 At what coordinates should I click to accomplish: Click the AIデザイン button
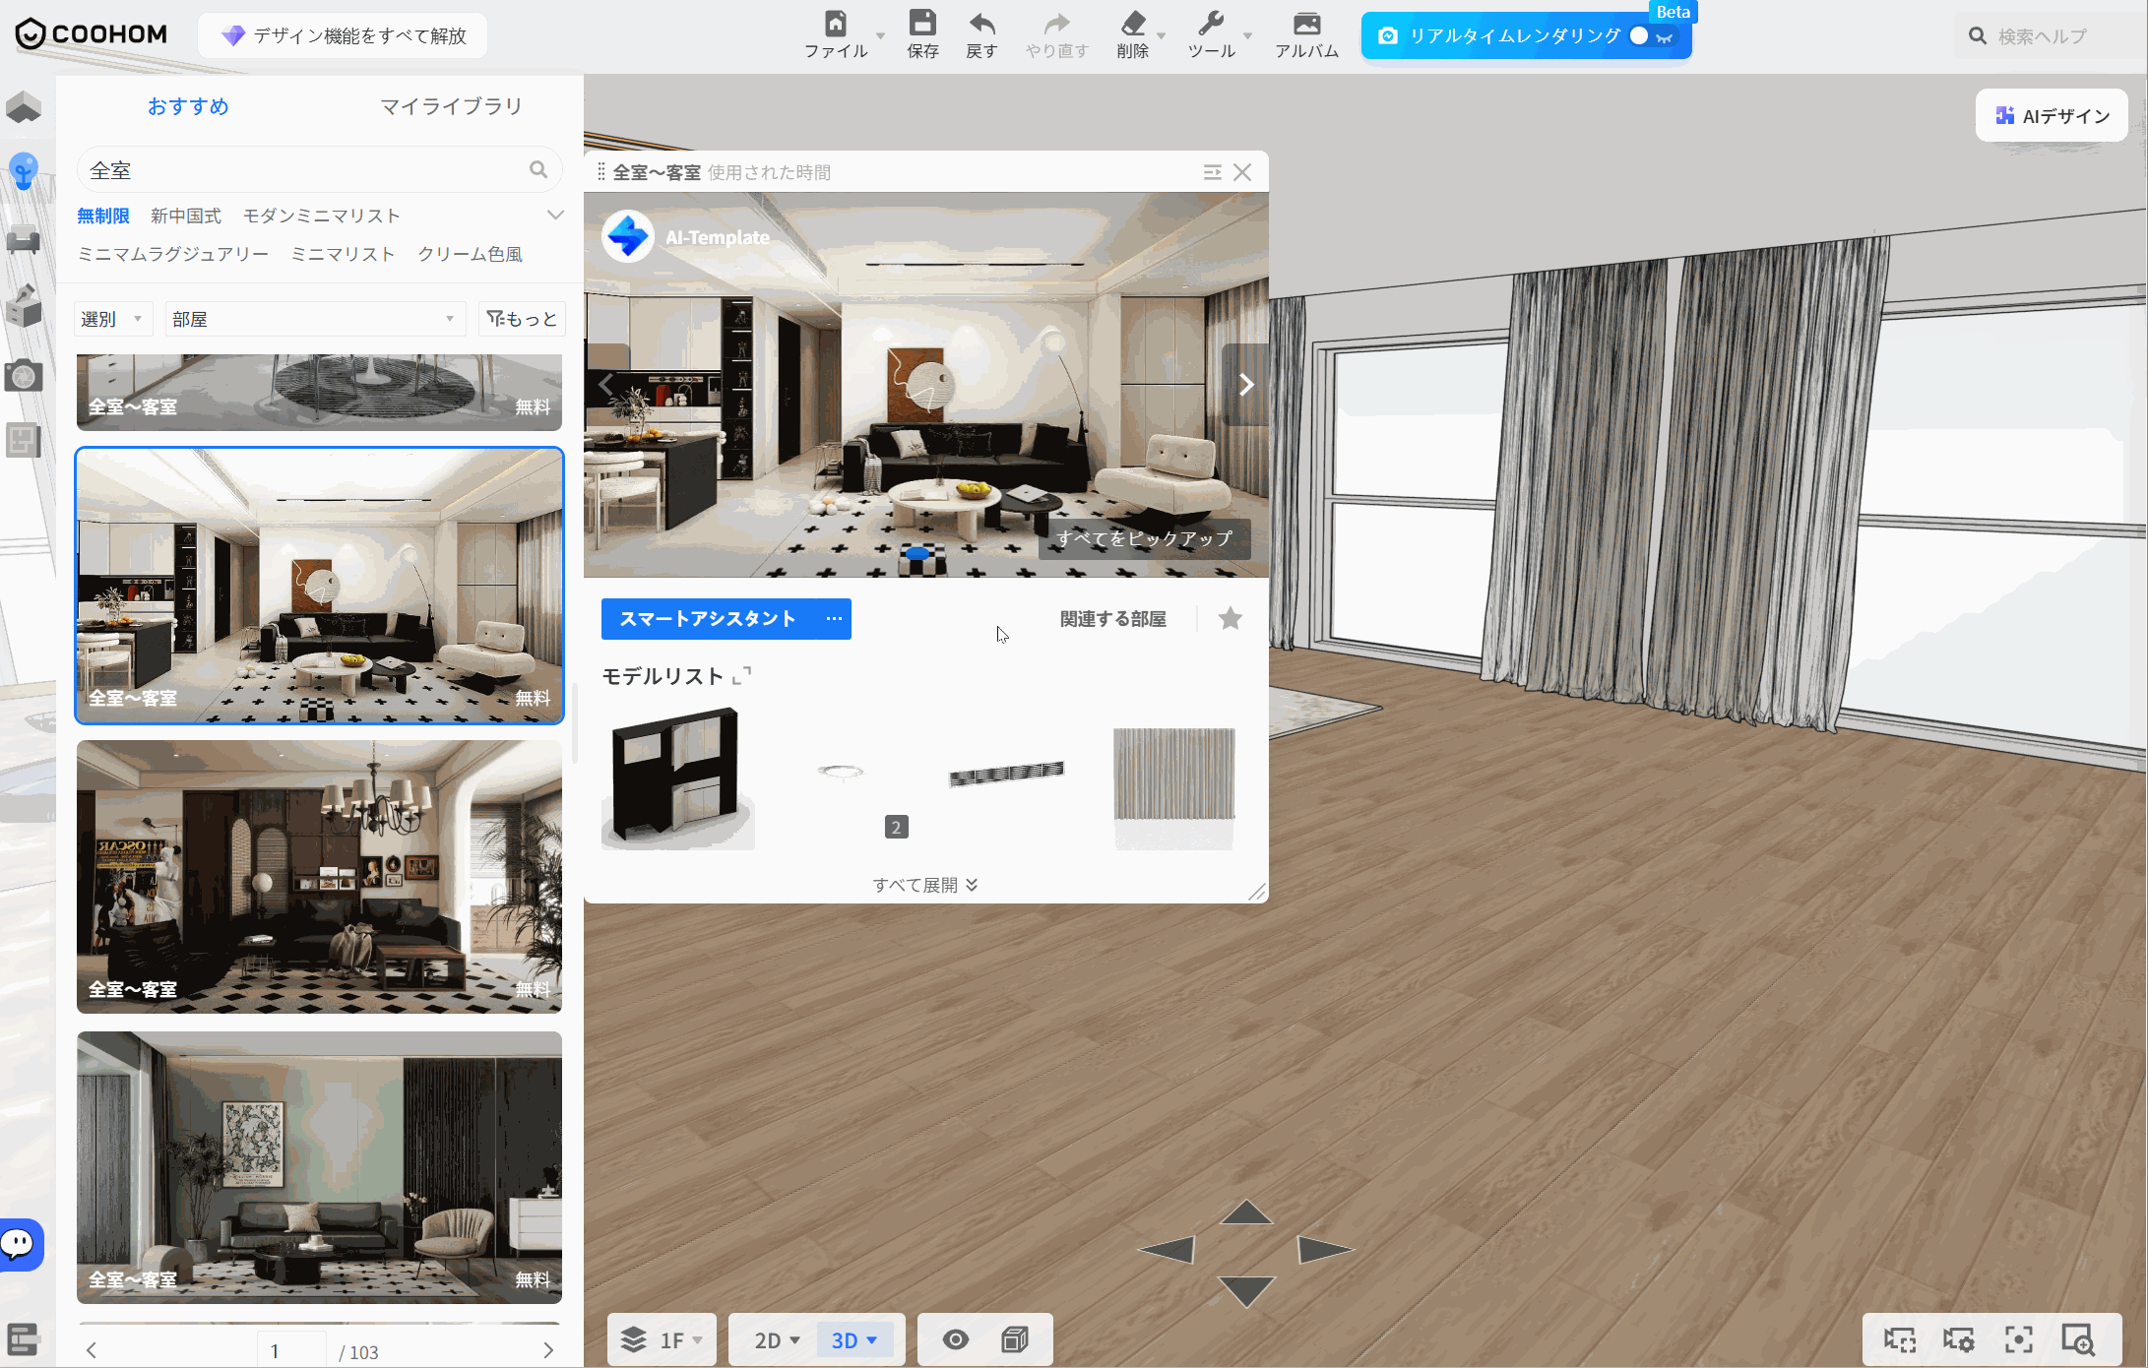2052,116
